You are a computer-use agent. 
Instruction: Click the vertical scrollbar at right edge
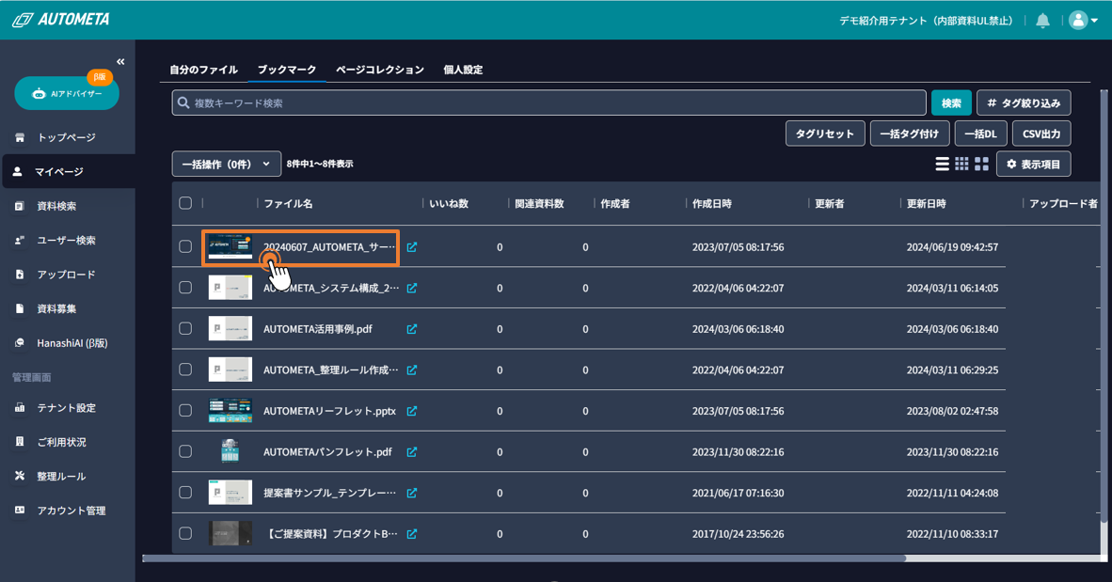coord(1104,307)
